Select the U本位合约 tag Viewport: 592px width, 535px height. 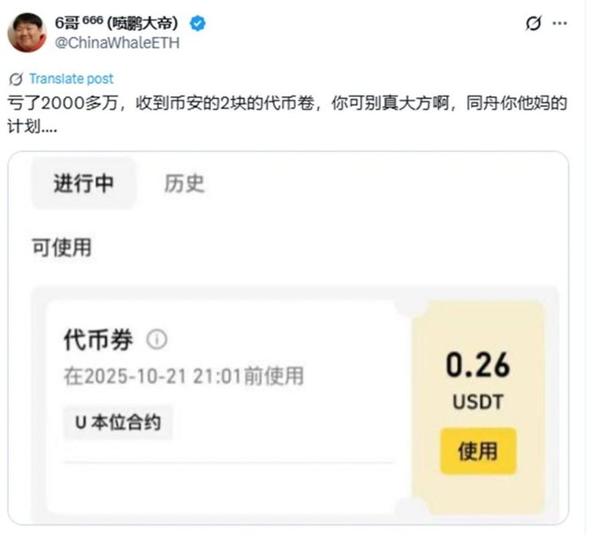click(118, 422)
